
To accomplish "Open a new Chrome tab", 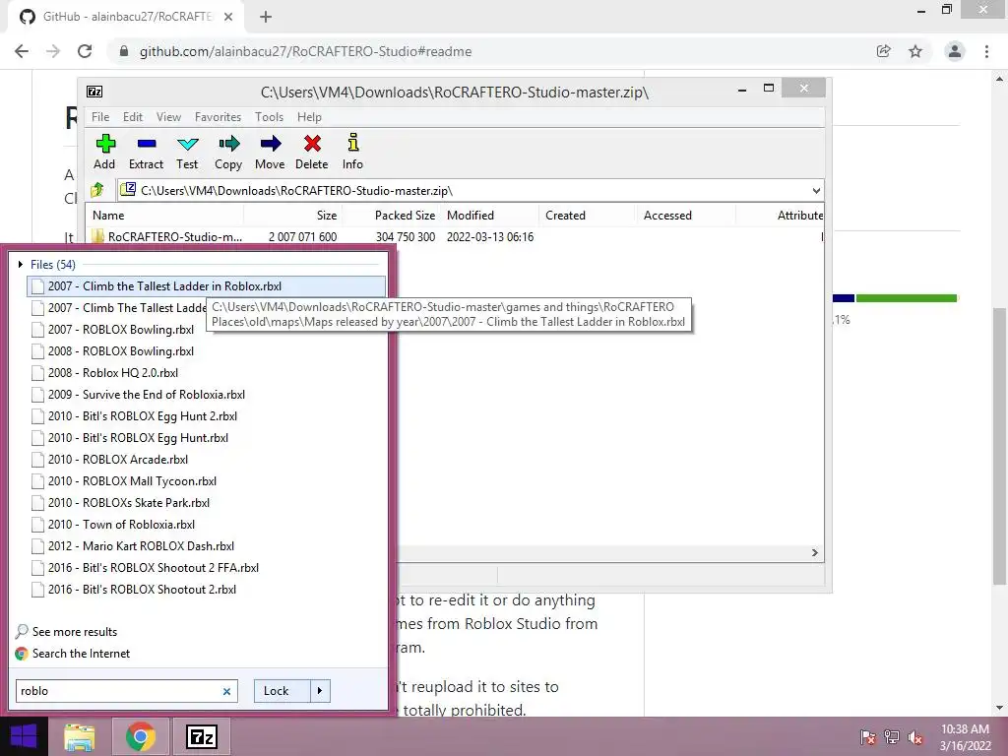I will point(266,17).
